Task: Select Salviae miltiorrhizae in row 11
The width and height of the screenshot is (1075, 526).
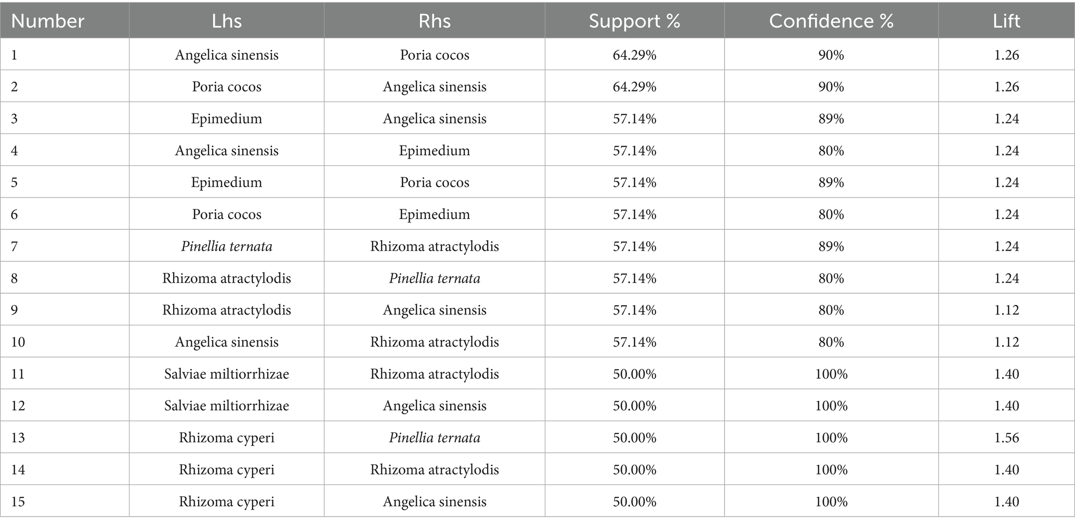Action: pyautogui.click(x=227, y=374)
